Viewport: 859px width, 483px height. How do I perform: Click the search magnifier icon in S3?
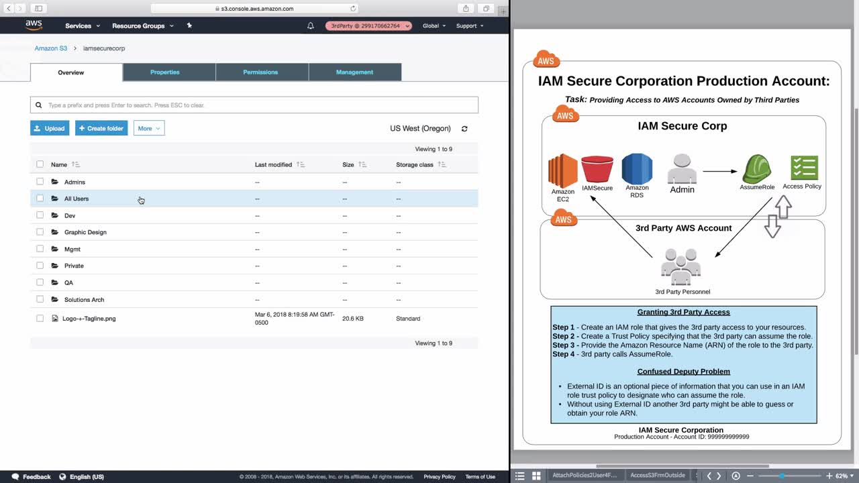click(39, 105)
